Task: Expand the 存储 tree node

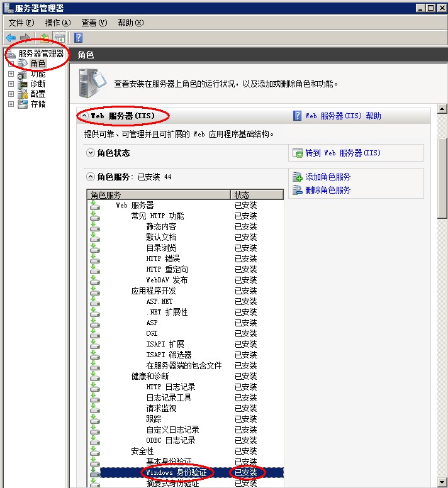Action: click(x=11, y=104)
